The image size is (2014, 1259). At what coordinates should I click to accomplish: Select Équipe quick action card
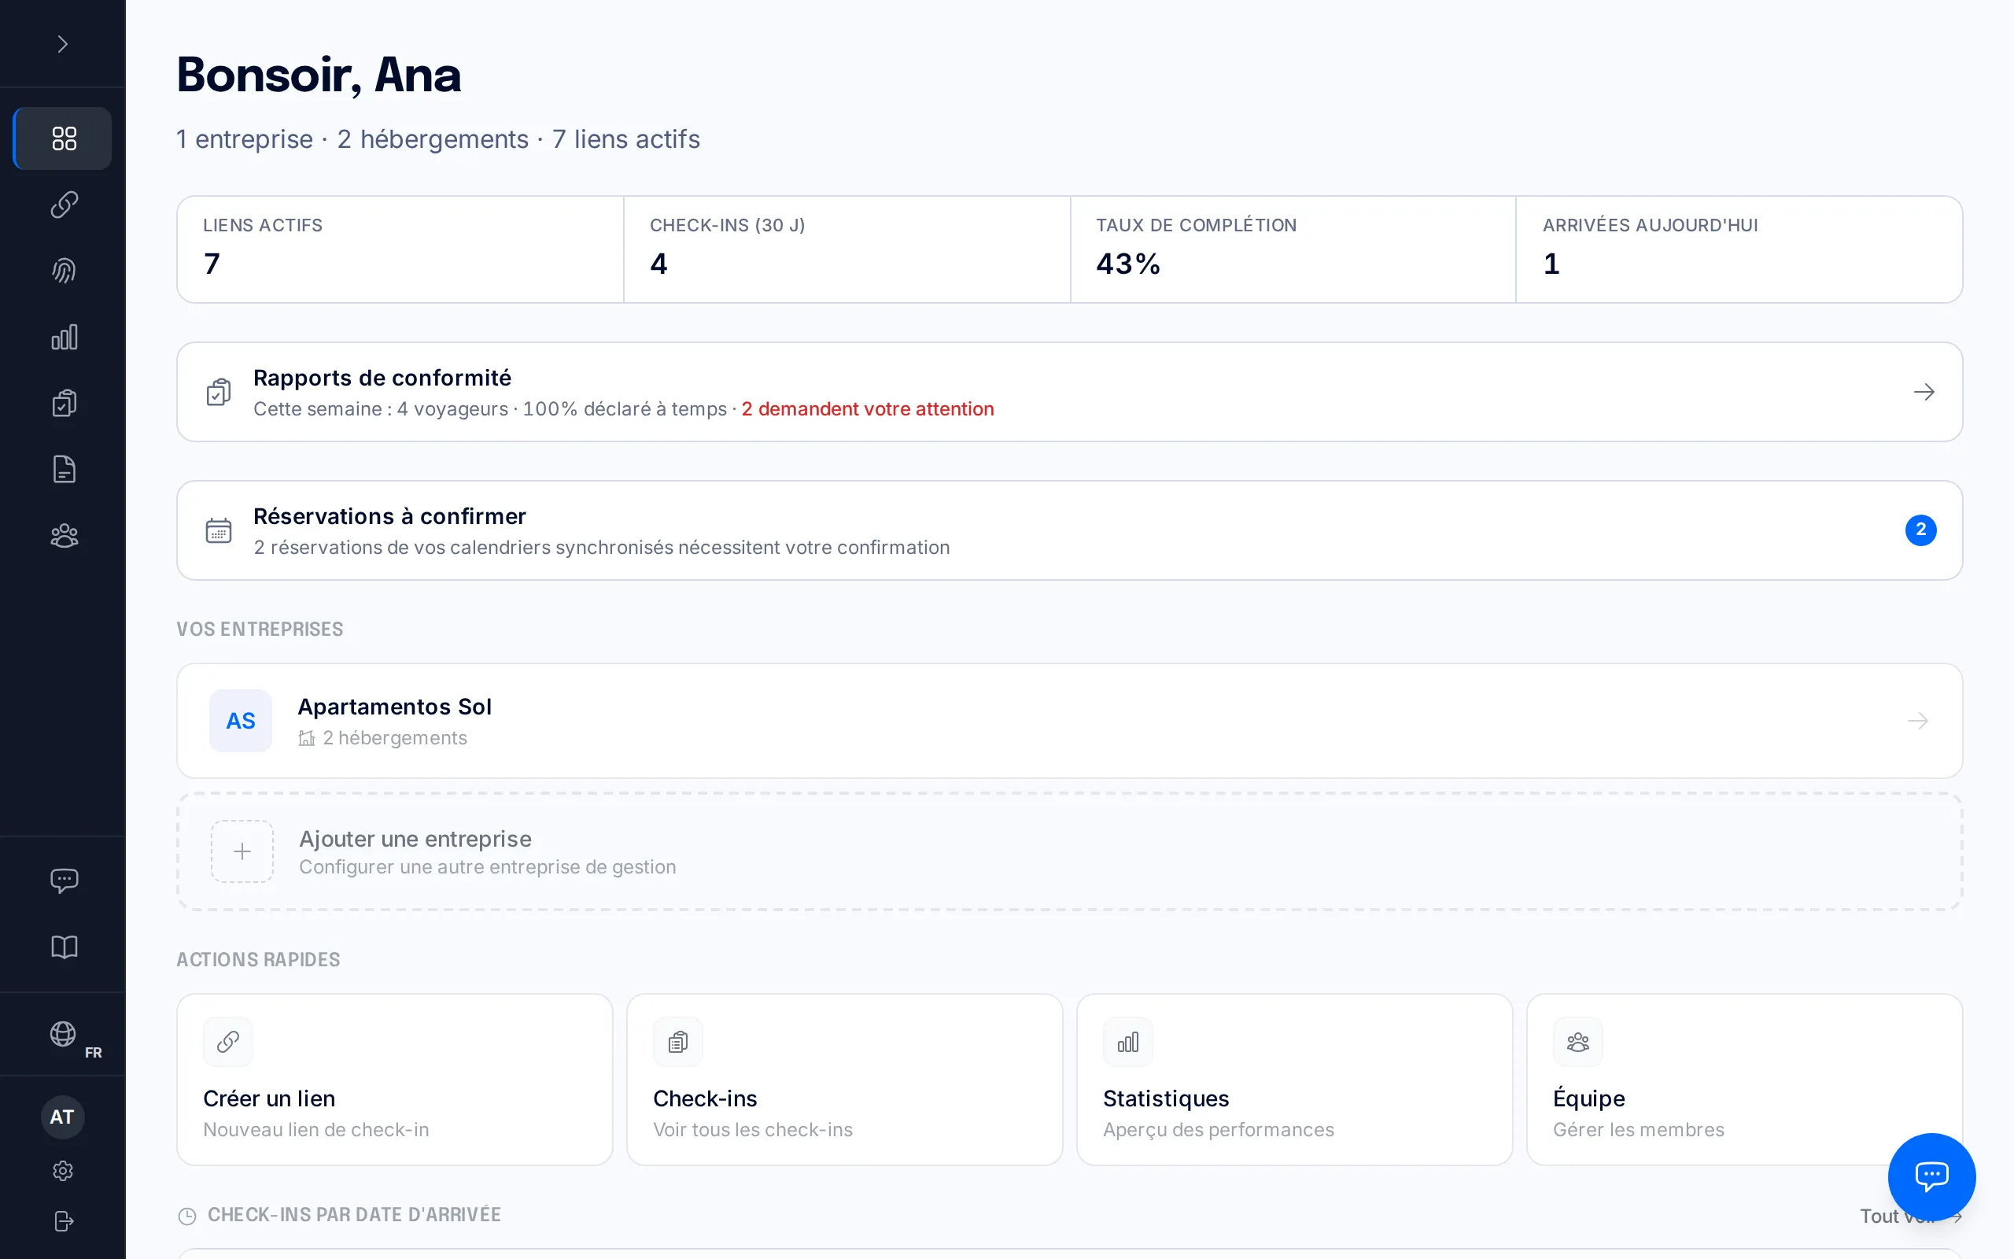[x=1744, y=1079]
